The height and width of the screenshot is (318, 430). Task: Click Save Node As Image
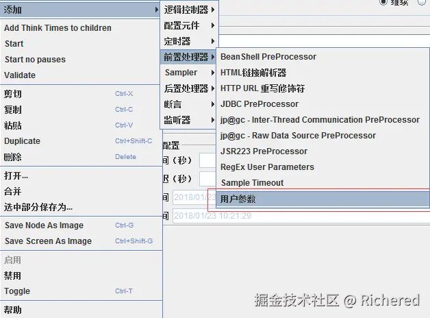pos(81,225)
